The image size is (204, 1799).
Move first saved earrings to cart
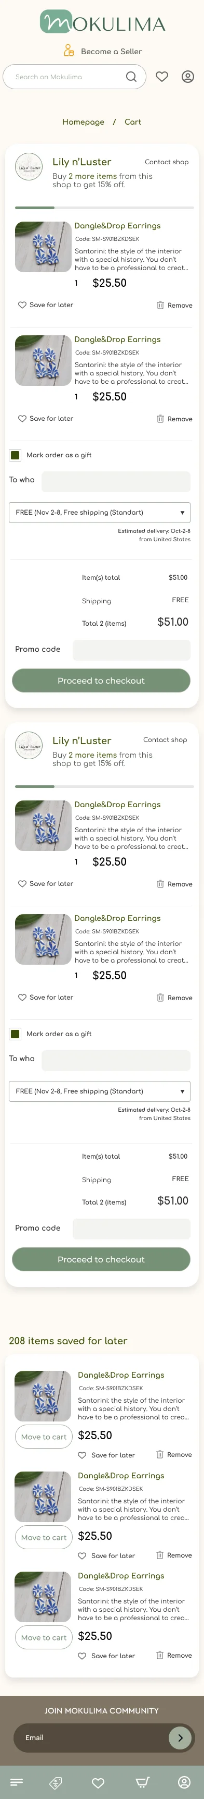click(44, 1437)
